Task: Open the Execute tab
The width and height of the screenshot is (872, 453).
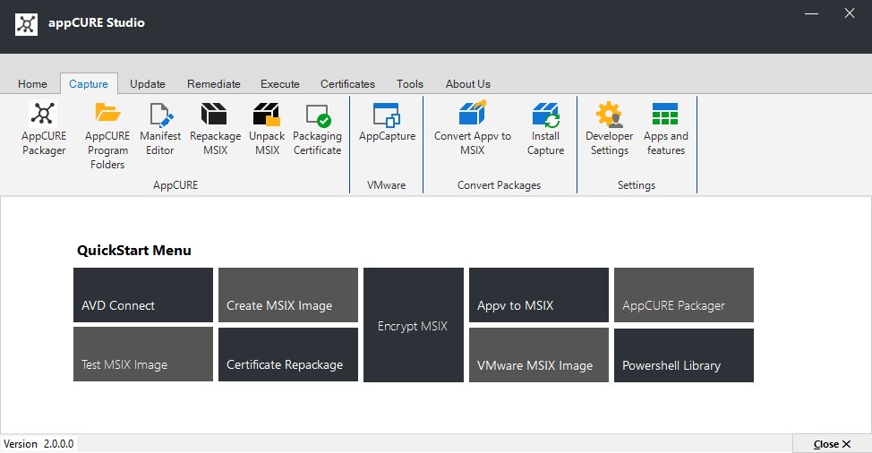Action: point(279,84)
